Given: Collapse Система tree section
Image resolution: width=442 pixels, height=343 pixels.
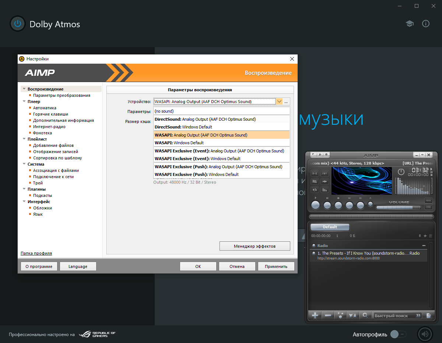Looking at the screenshot, I should (x=24, y=164).
